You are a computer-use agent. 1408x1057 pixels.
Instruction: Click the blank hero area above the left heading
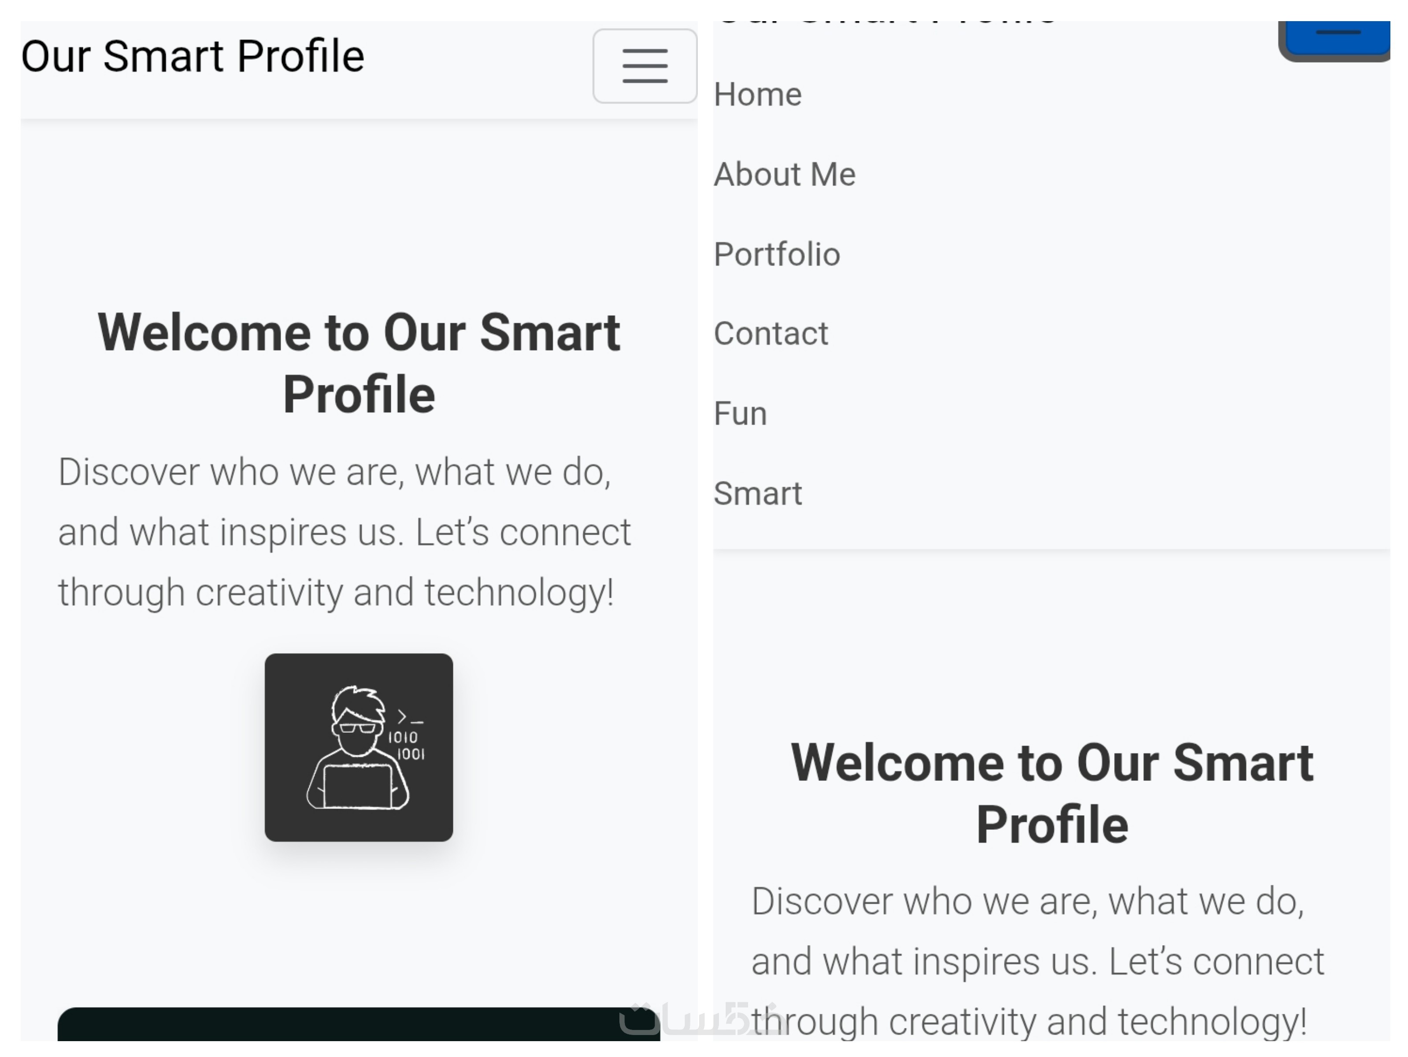[x=359, y=210]
